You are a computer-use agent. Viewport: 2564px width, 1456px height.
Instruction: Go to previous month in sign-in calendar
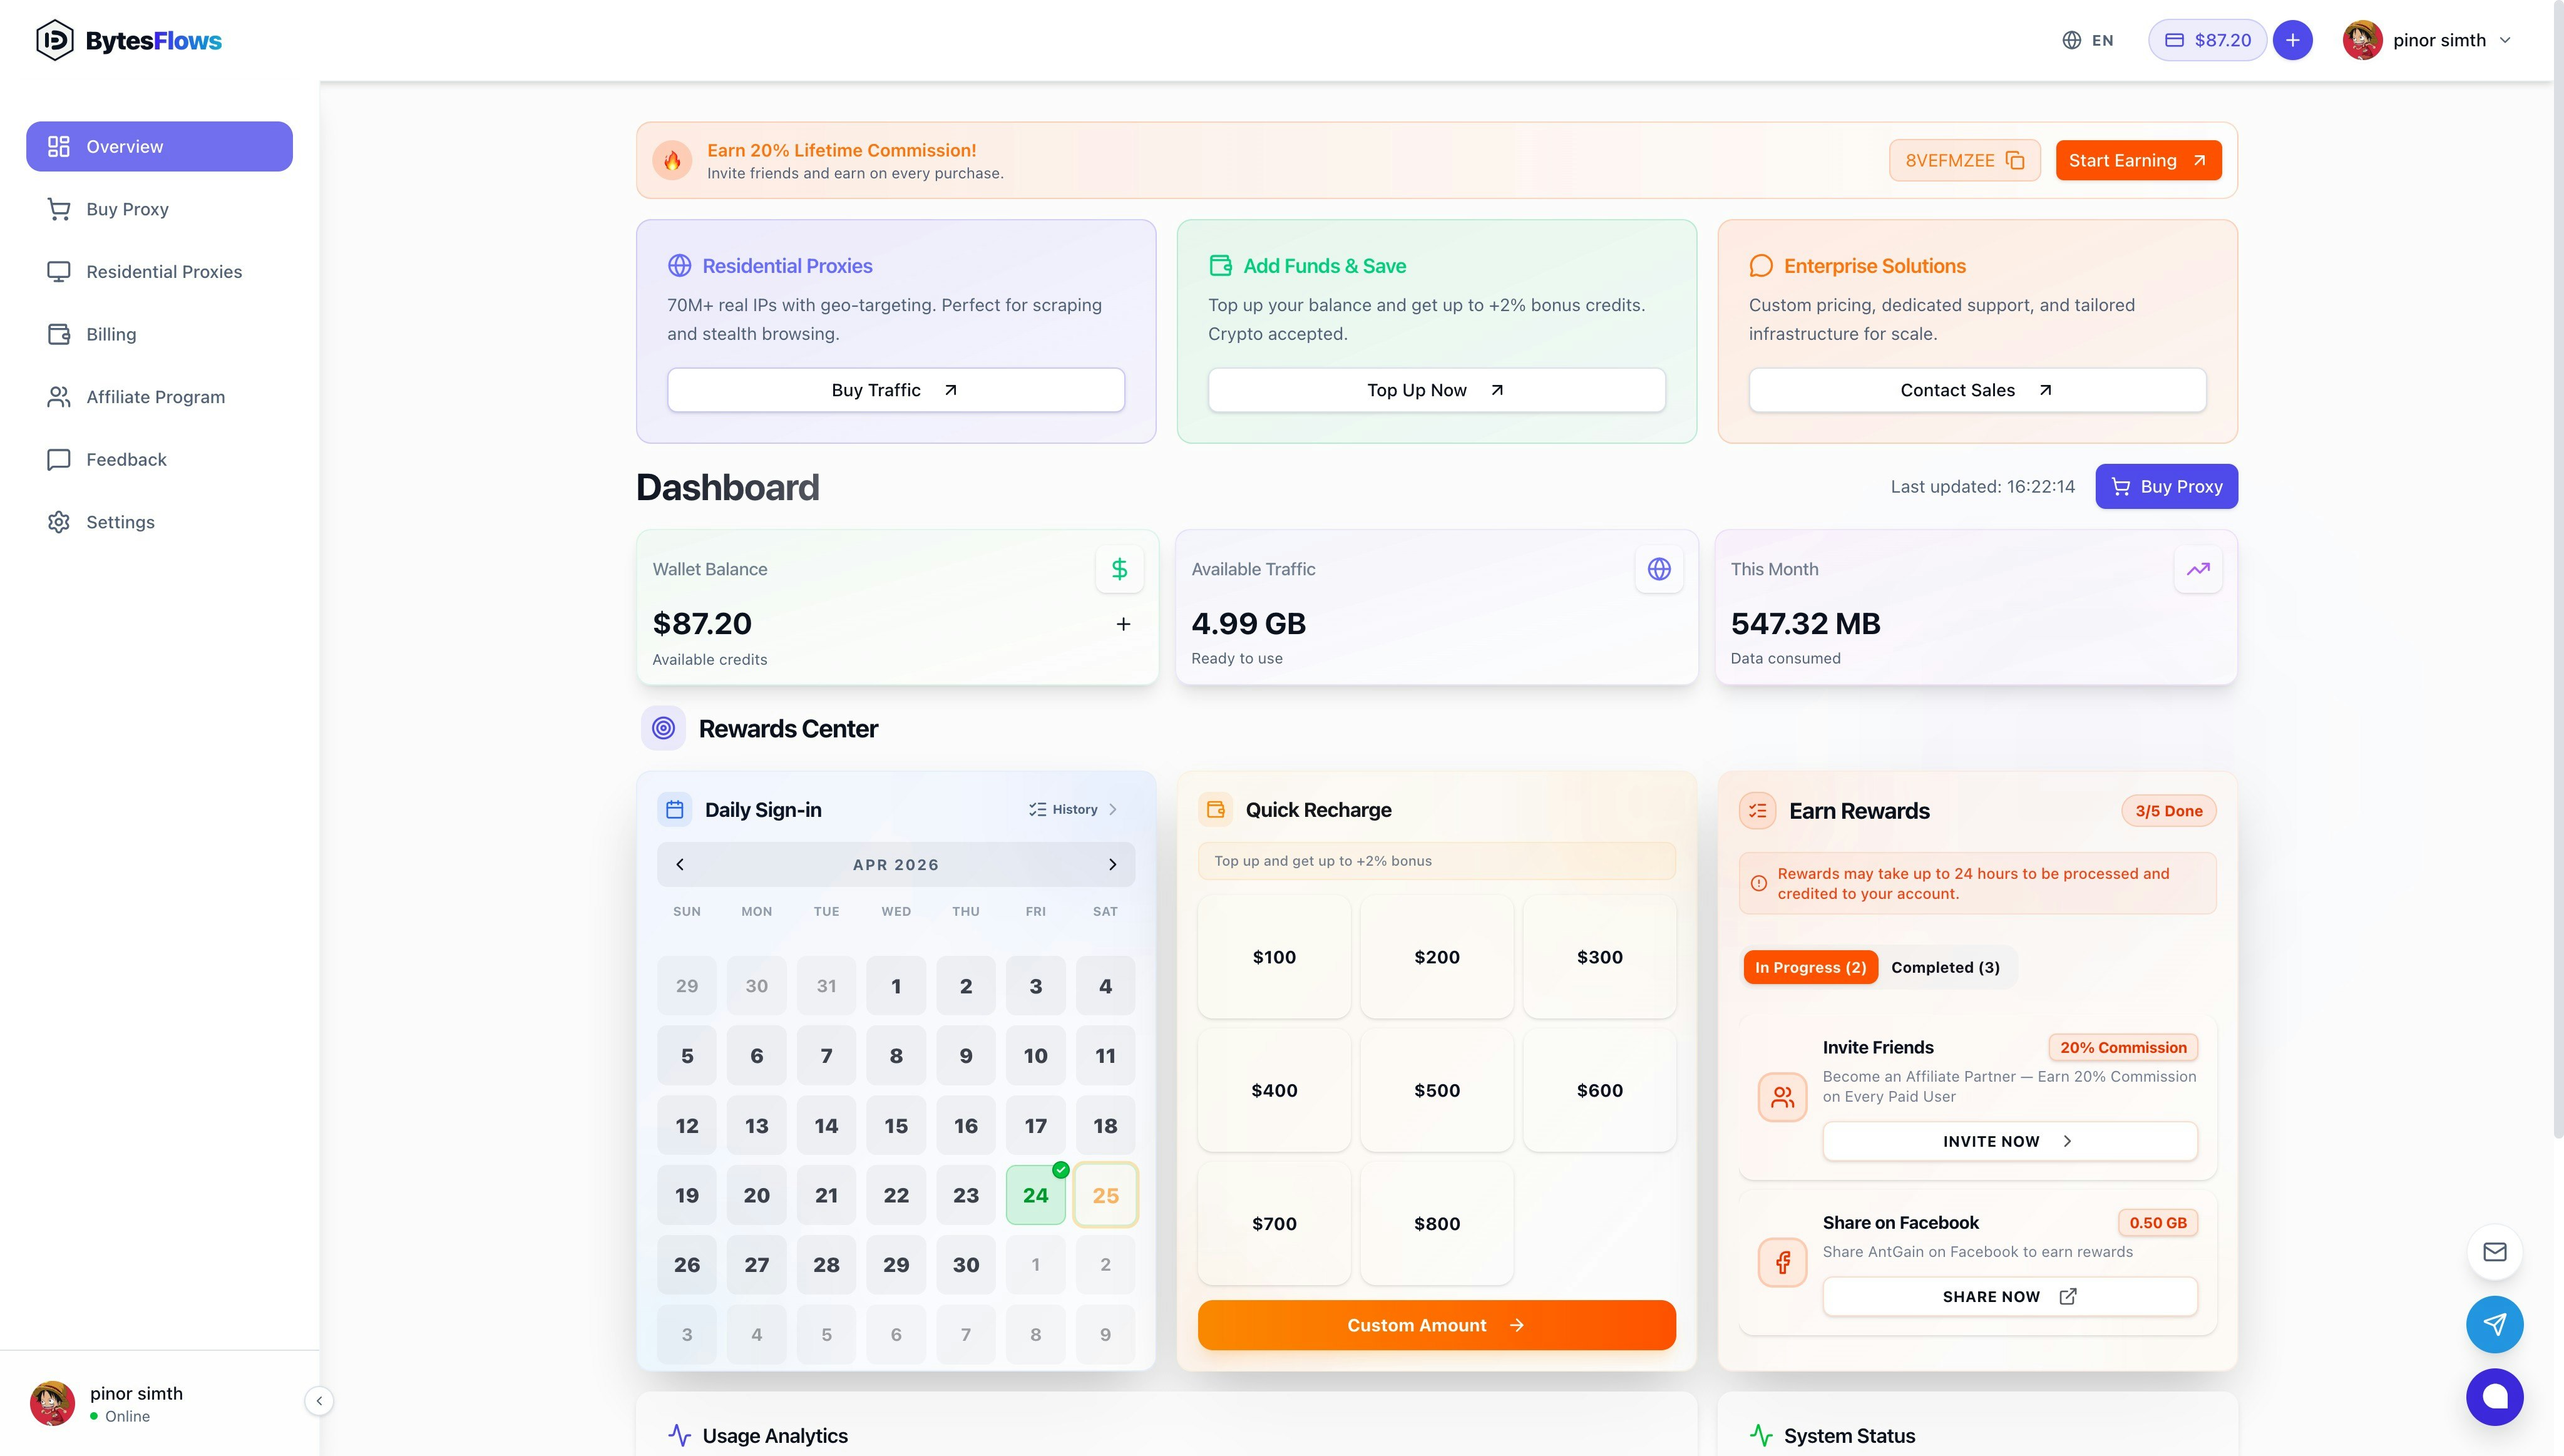point(680,864)
